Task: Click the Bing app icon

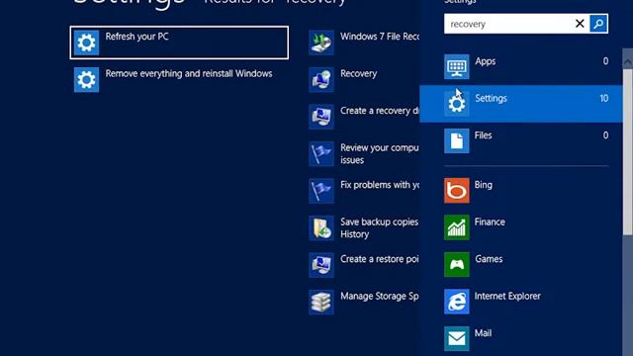Action: pyautogui.click(x=457, y=191)
